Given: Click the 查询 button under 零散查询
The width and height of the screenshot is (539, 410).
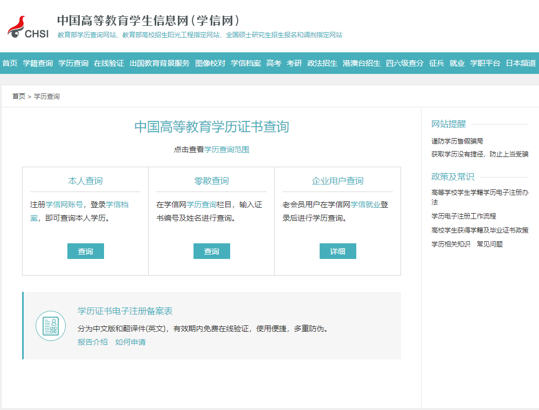Looking at the screenshot, I should tap(212, 251).
